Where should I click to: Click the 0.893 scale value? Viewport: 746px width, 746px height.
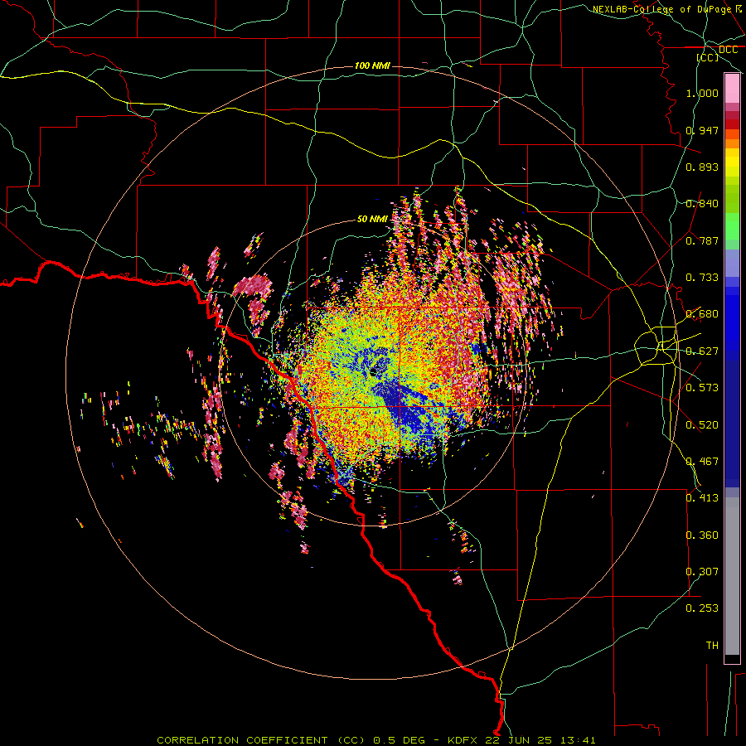[x=702, y=167]
